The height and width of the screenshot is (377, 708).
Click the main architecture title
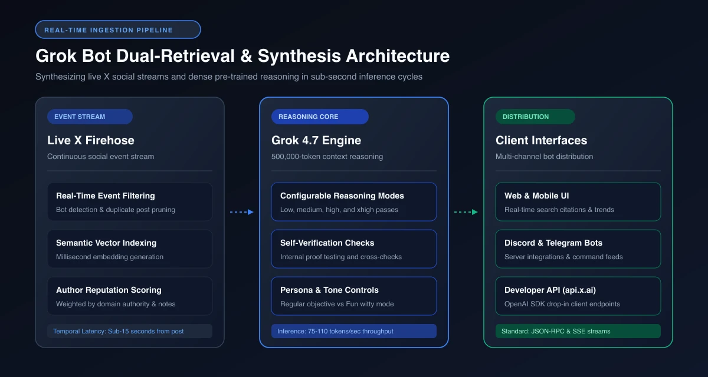click(242, 56)
